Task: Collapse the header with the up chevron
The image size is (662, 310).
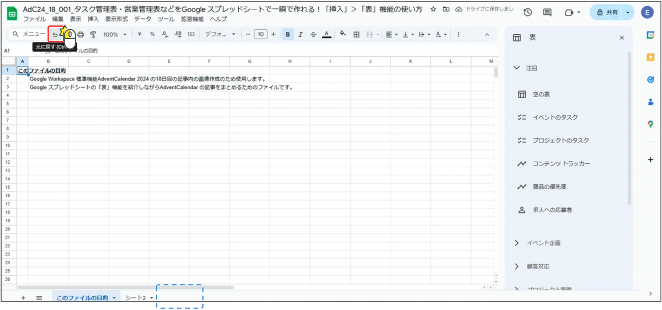Action: pos(487,34)
